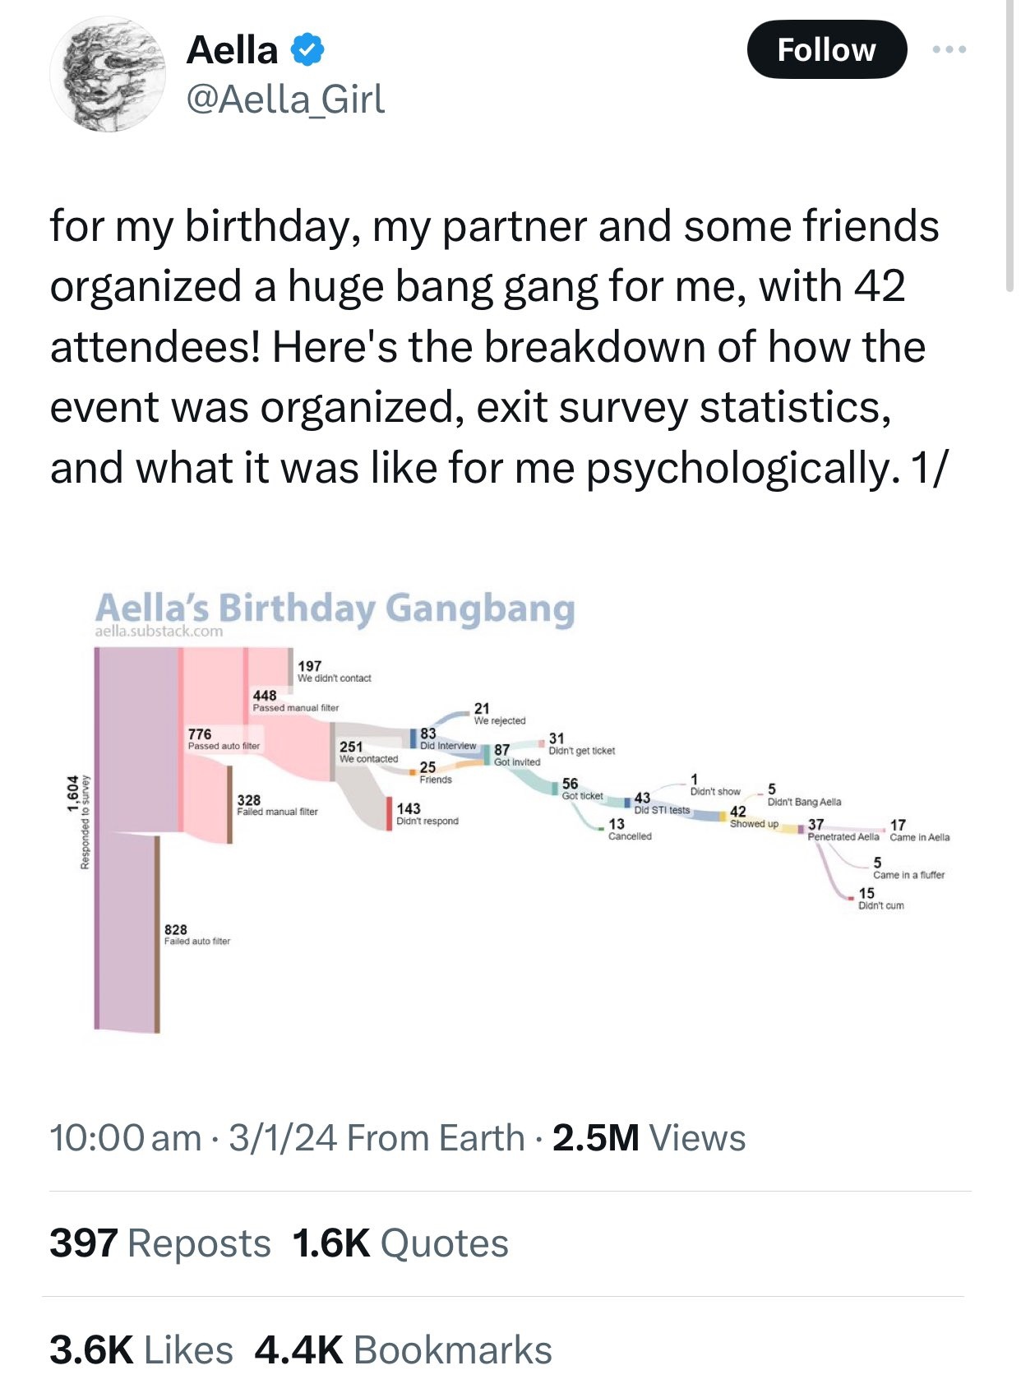Click the Aella display name
1021x1384 pixels.
tap(233, 50)
